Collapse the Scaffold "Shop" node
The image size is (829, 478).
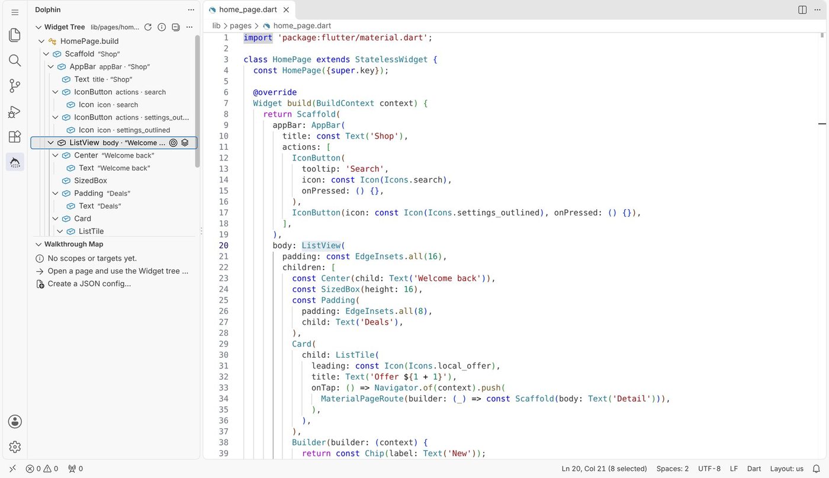[46, 54]
